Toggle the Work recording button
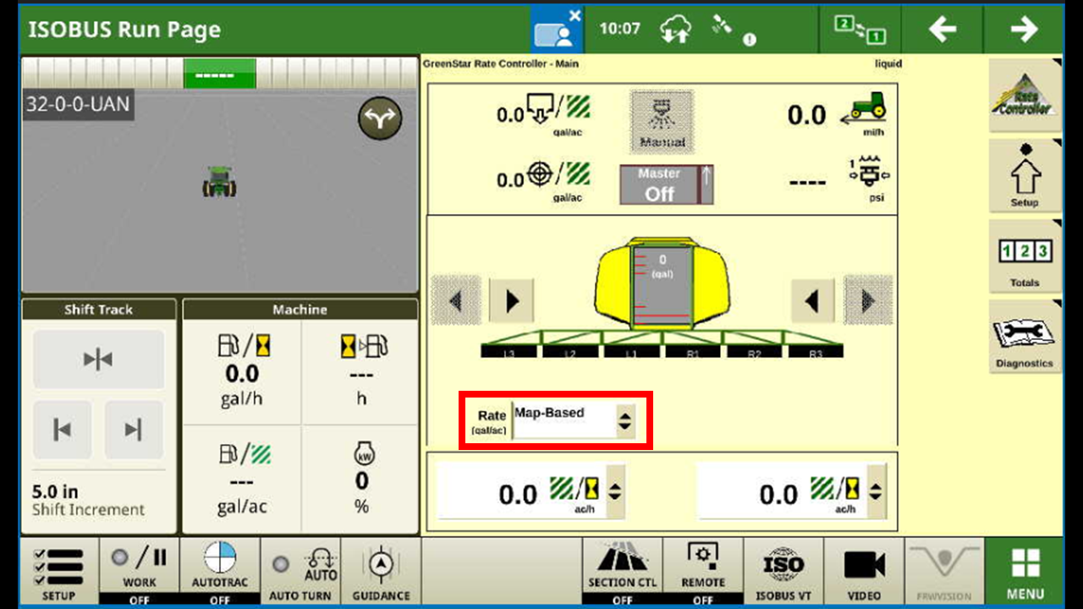The width and height of the screenshot is (1083, 609). 140,573
